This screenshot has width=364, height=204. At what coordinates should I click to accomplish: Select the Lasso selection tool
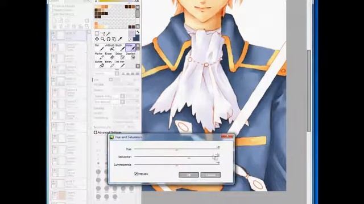point(103,33)
